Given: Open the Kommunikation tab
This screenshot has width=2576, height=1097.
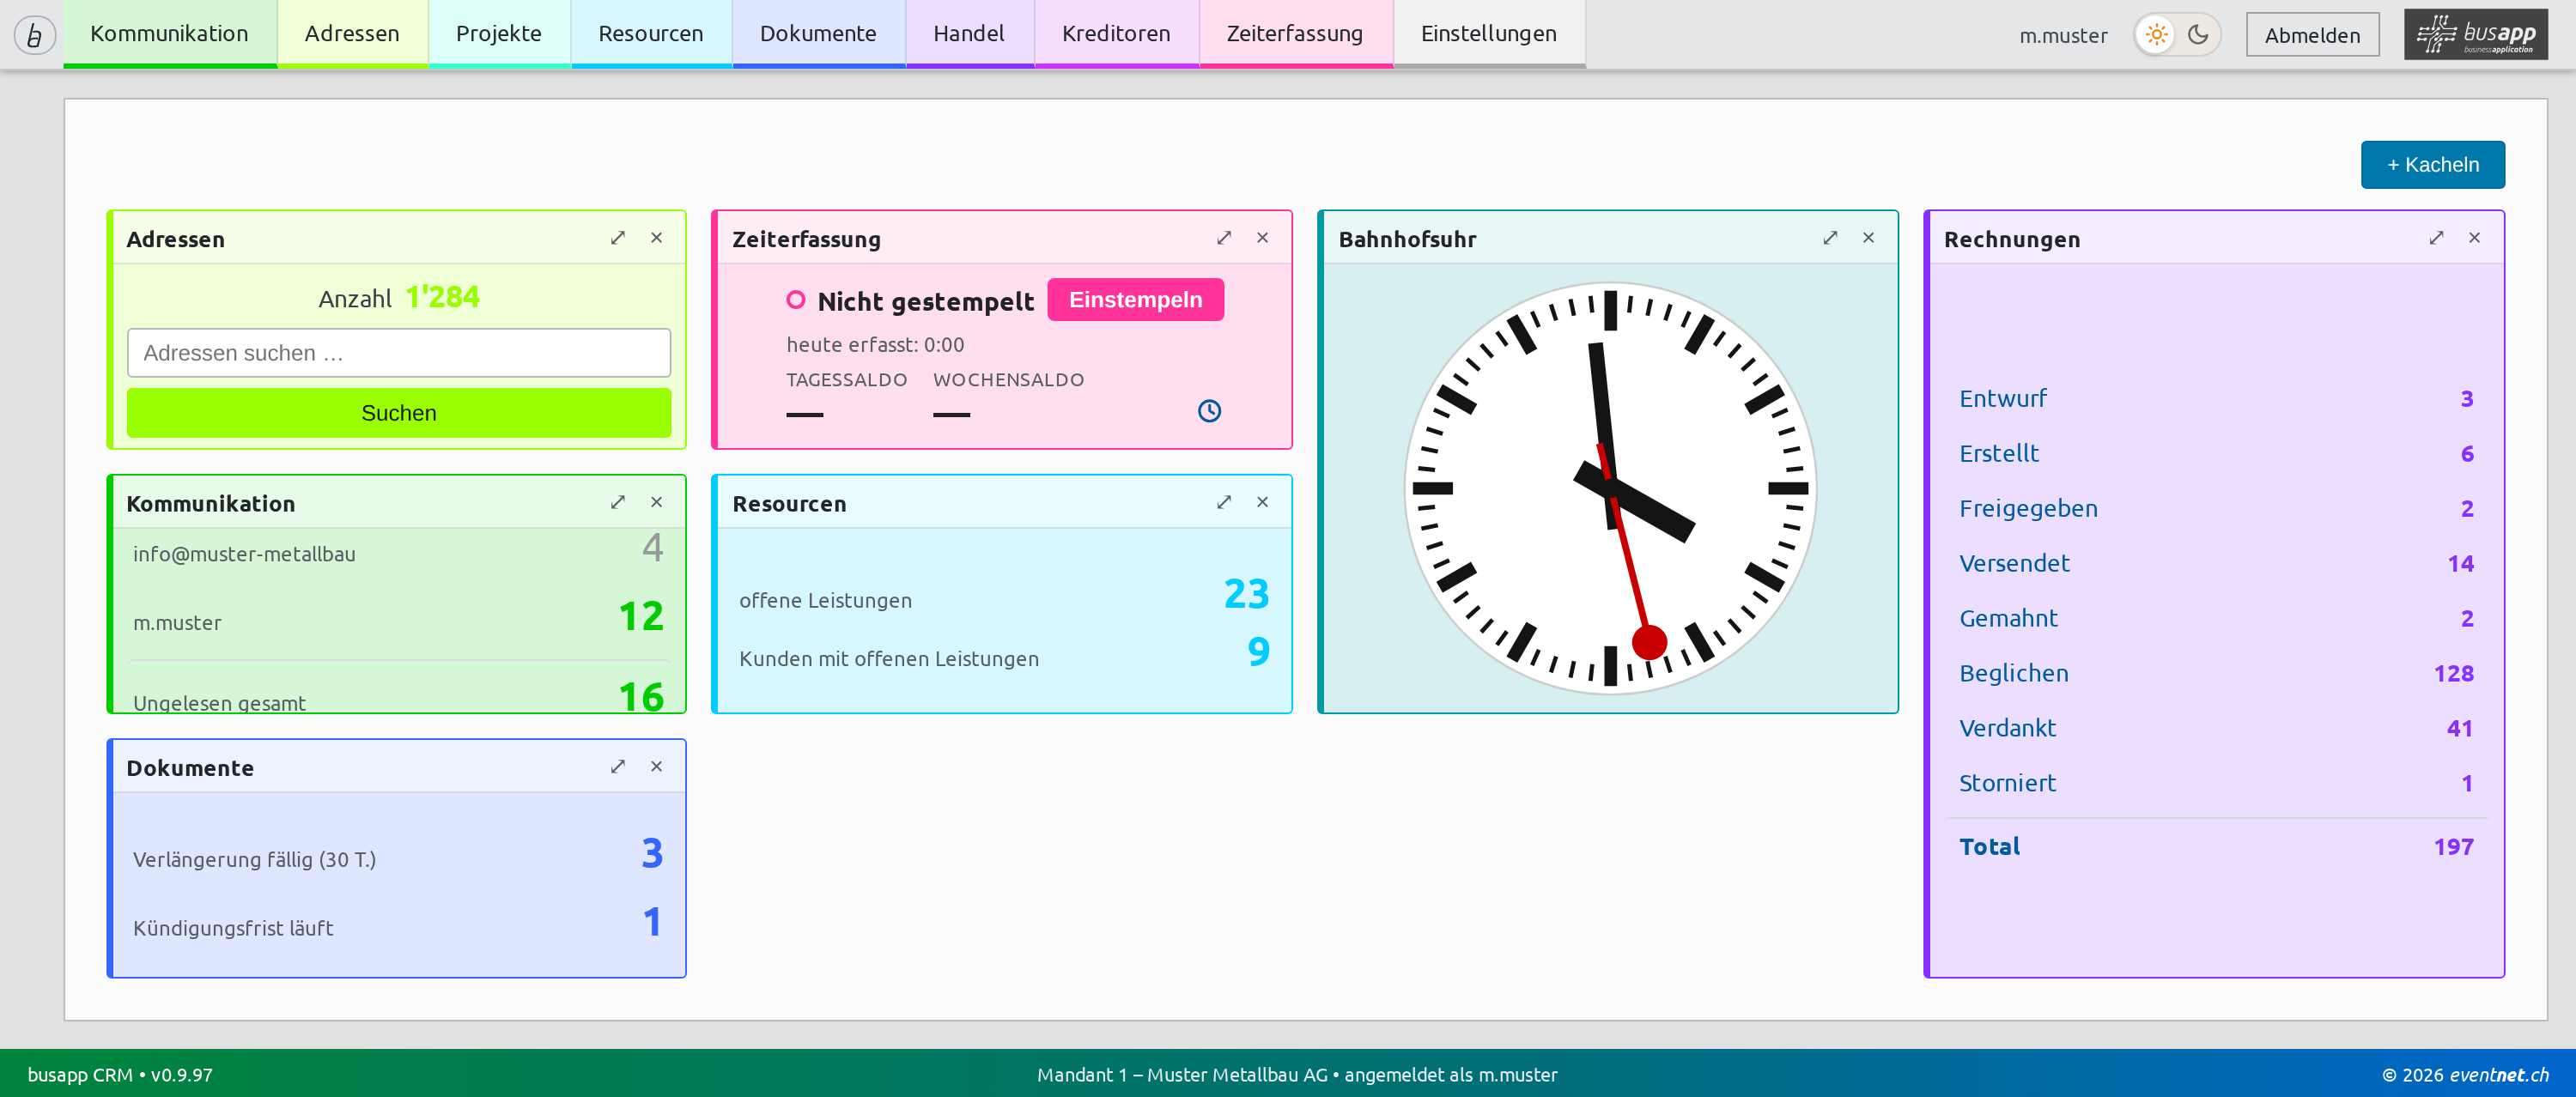Looking at the screenshot, I should tap(169, 34).
